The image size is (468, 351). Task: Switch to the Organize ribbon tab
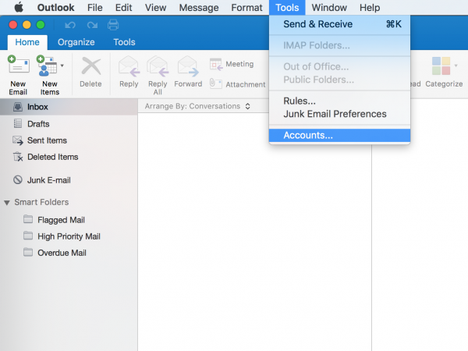coord(76,42)
